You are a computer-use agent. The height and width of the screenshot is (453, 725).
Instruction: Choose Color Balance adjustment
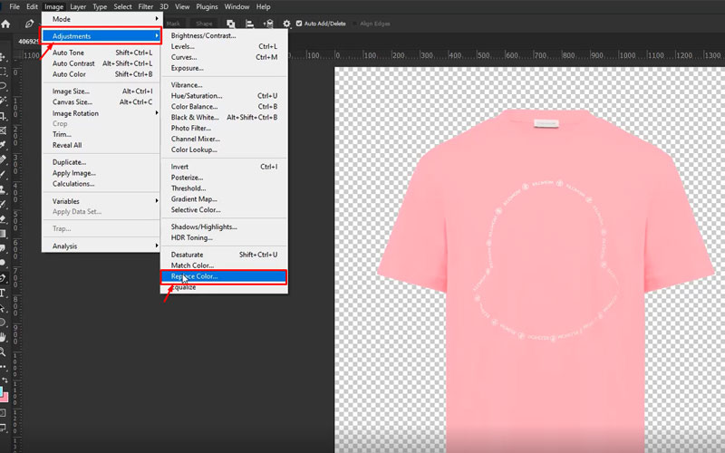[224, 106]
